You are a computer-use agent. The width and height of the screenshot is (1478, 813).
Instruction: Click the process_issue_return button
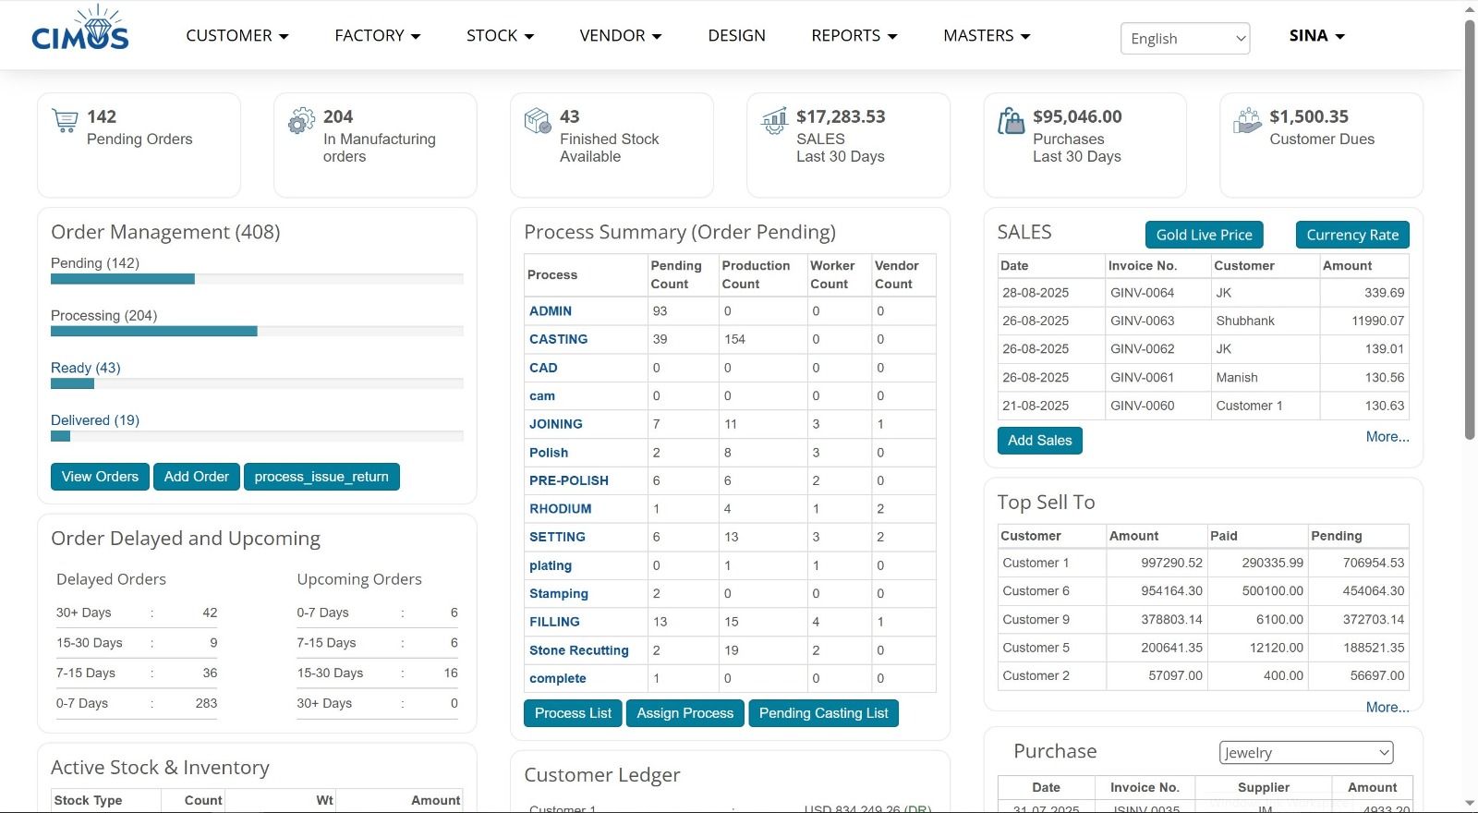click(x=321, y=477)
